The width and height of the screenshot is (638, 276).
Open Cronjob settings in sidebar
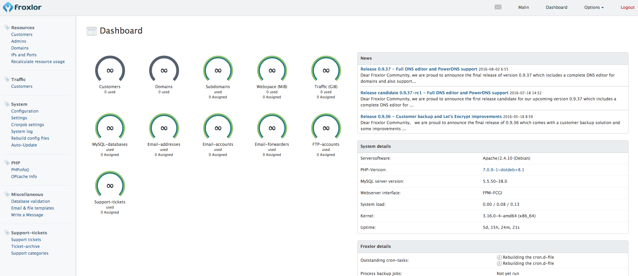tap(28, 125)
